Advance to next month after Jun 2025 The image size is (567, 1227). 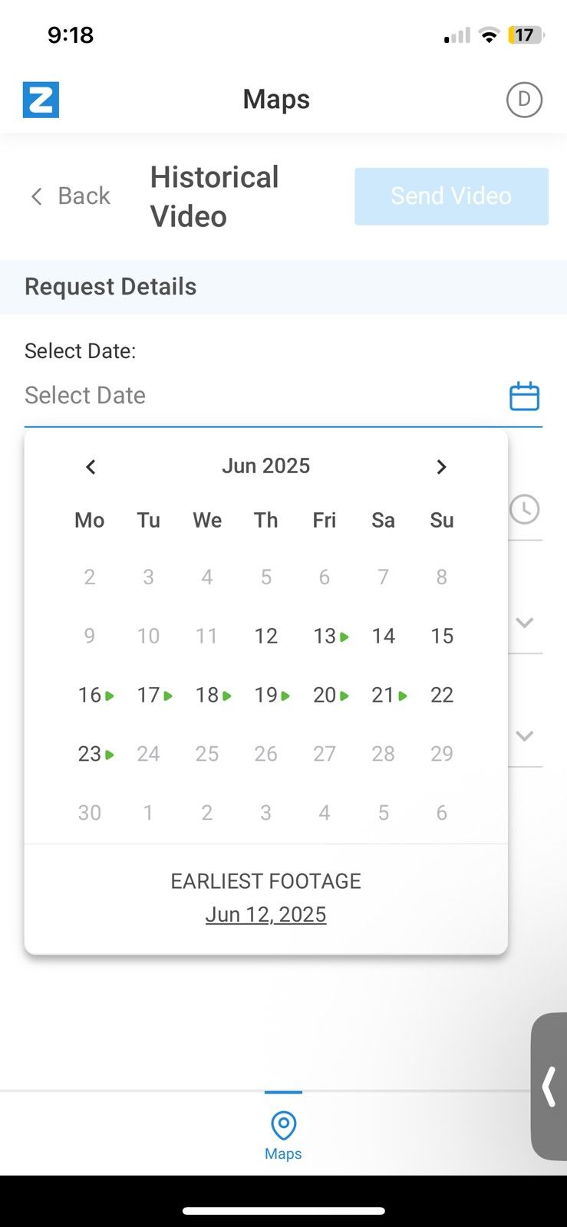(441, 466)
